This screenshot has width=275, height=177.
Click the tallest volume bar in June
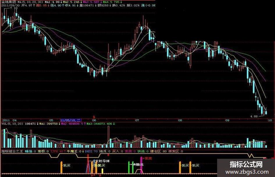[108, 137]
